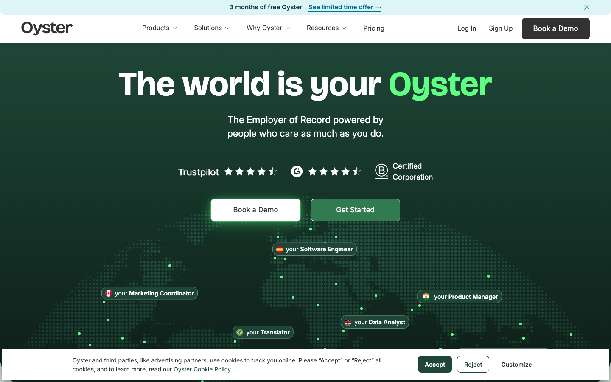Click the Log In link
This screenshot has height=382, width=611.
pos(467,28)
